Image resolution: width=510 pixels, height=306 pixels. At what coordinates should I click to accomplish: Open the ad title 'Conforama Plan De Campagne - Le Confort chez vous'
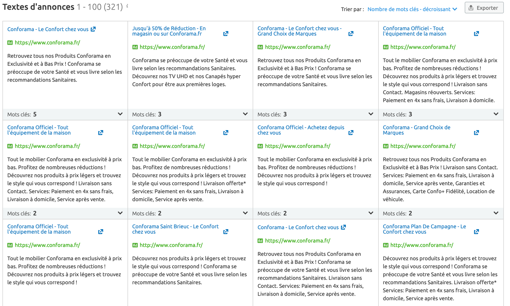[424, 229]
